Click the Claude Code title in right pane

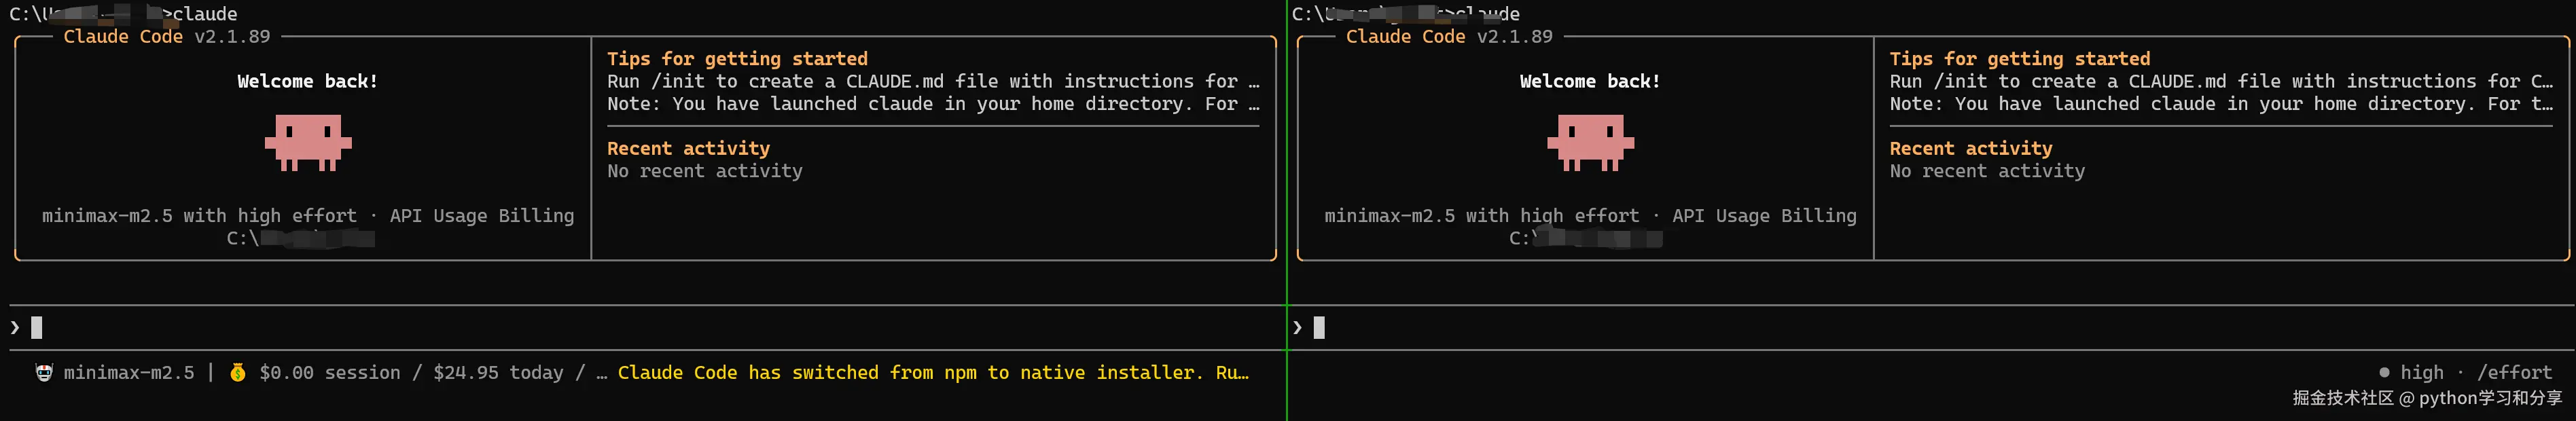pos(1405,37)
